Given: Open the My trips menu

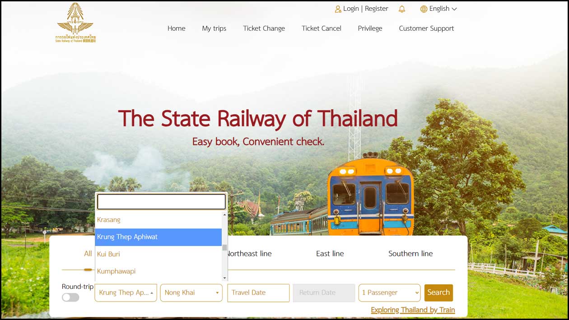Looking at the screenshot, I should pyautogui.click(x=214, y=28).
